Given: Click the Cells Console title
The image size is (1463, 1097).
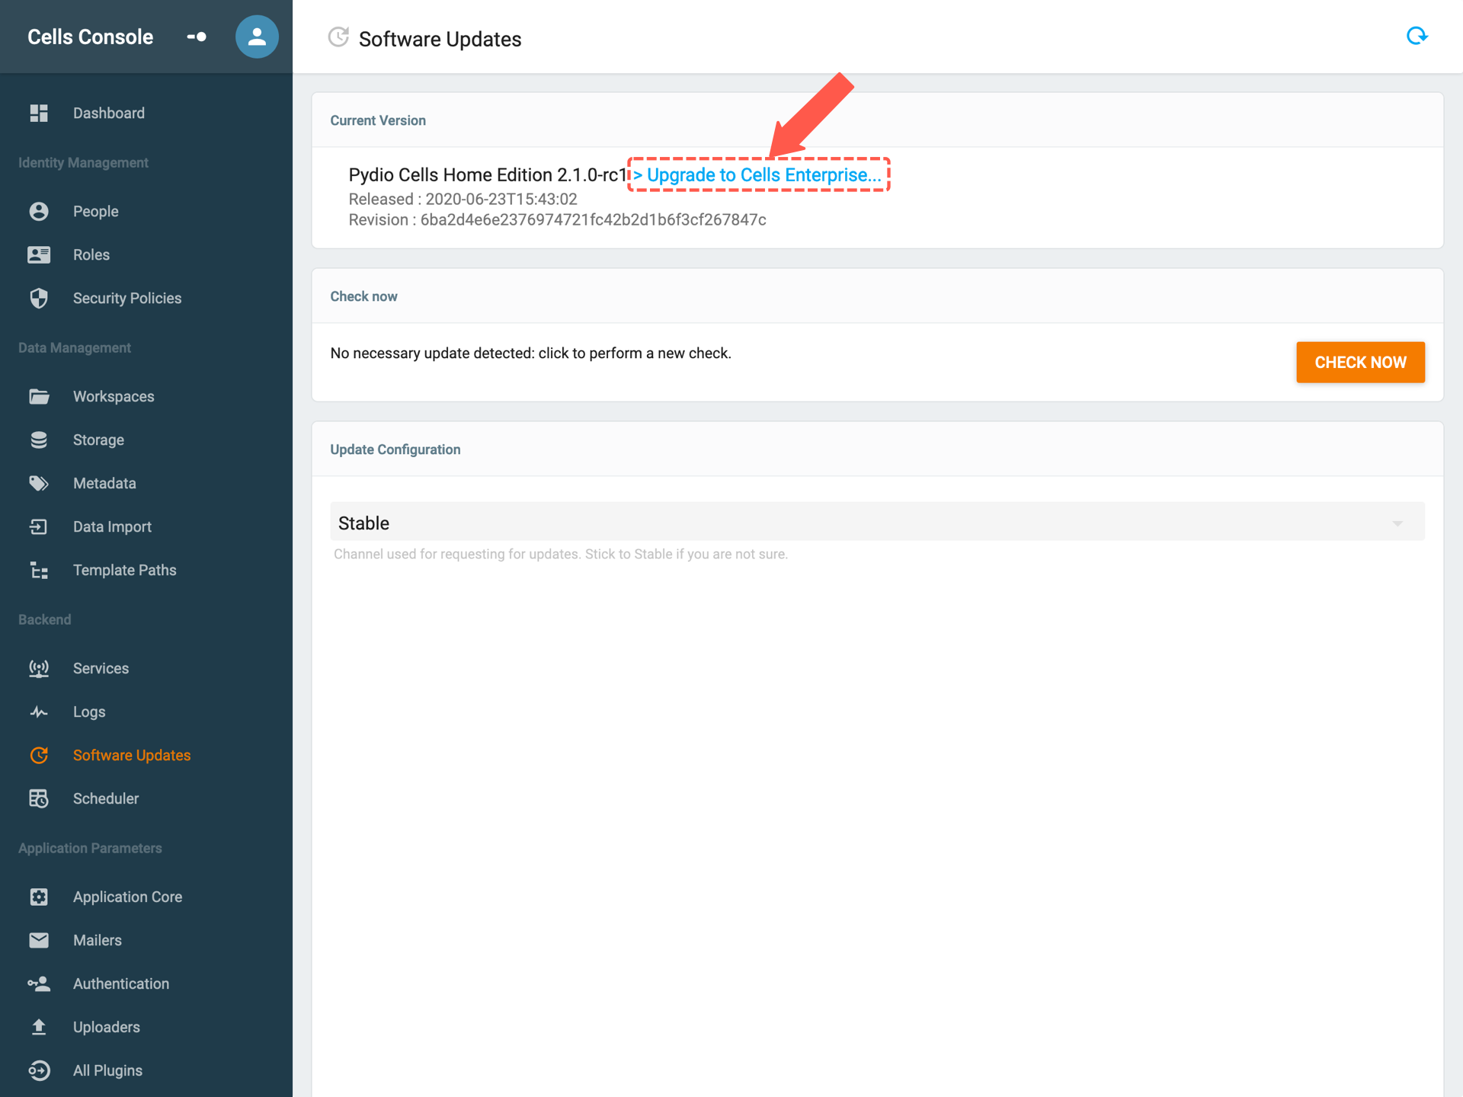Looking at the screenshot, I should click(x=90, y=37).
